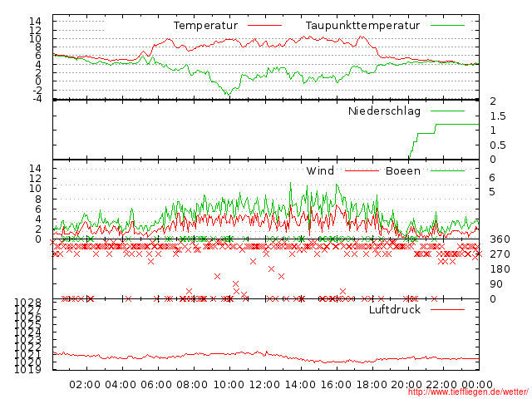Click the 360 wind direction axis label
Viewport: 532px width, 399px height.
click(500, 239)
